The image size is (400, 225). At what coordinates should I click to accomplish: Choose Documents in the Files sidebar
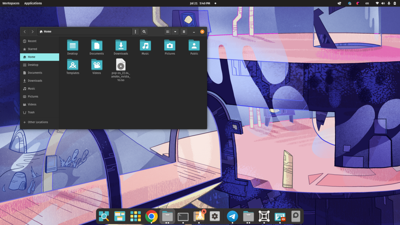(40, 73)
